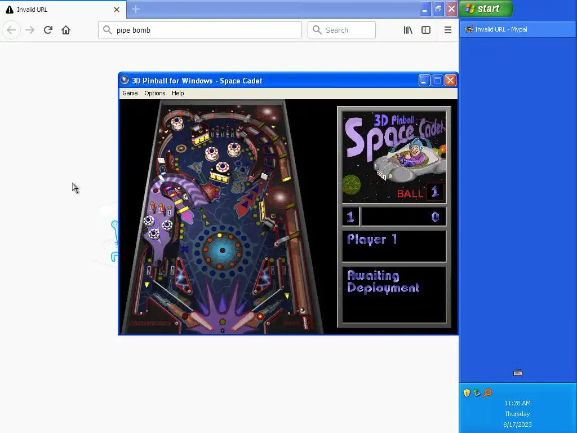Viewport: 577px width, 433px height.
Task: Go to the home page icon
Action: tap(66, 30)
